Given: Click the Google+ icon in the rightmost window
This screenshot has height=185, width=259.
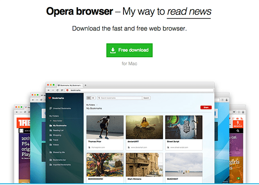Looking at the screenshot, I should [233, 119].
